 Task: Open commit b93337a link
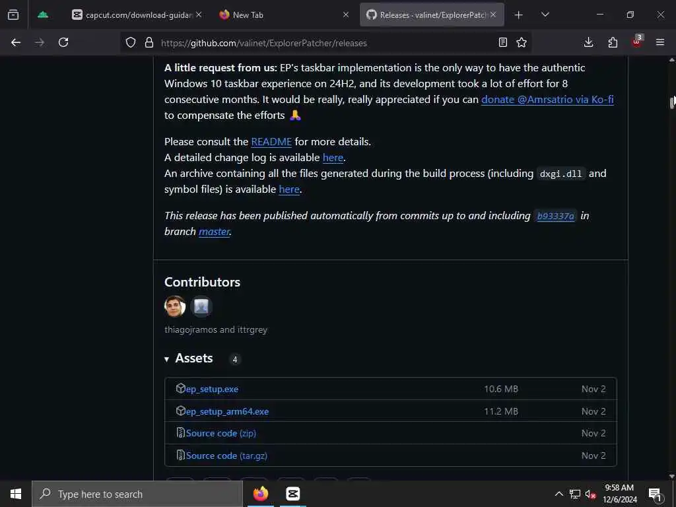555,216
